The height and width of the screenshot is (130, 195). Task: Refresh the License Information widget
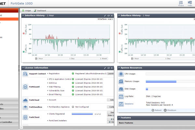pyautogui.click(x=109, y=68)
